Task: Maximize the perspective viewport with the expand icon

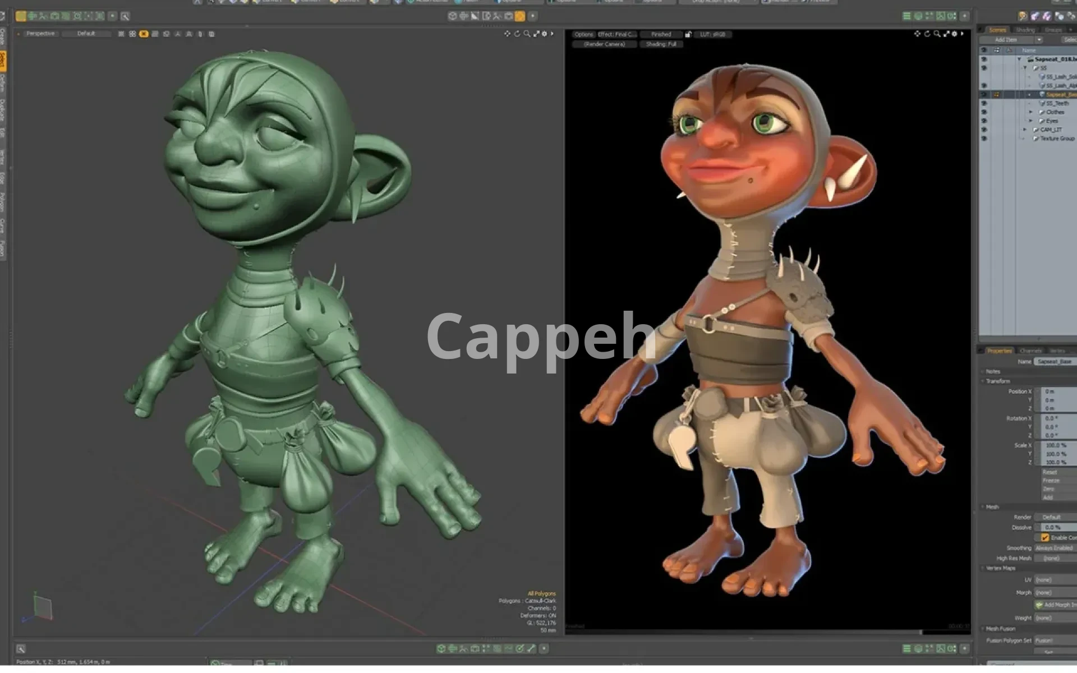Action: pyautogui.click(x=536, y=34)
